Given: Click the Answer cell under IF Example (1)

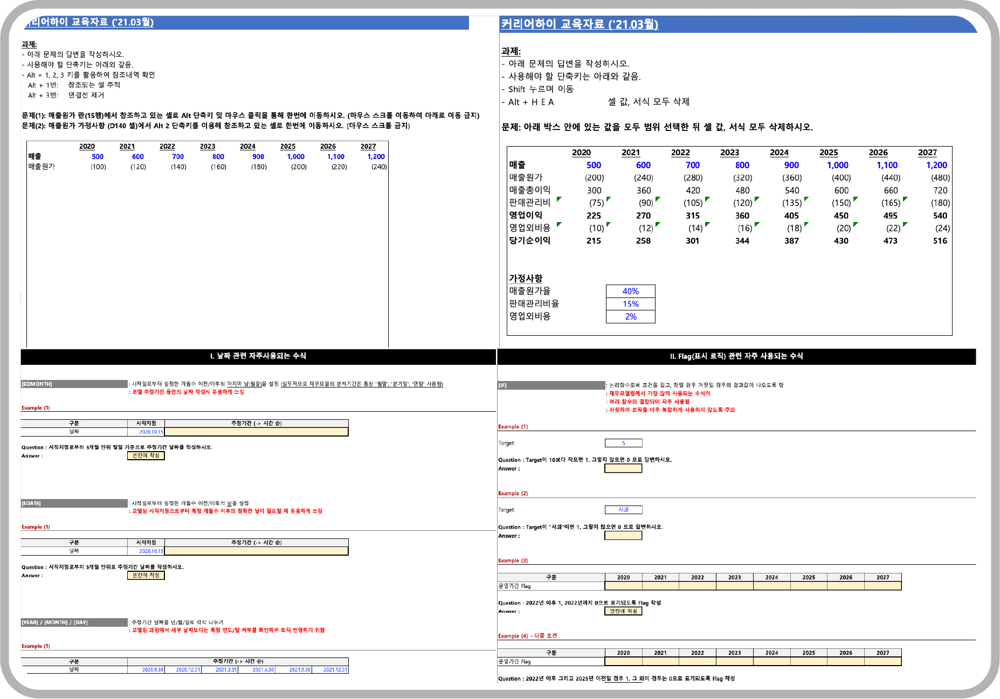Looking at the screenshot, I should (x=623, y=469).
